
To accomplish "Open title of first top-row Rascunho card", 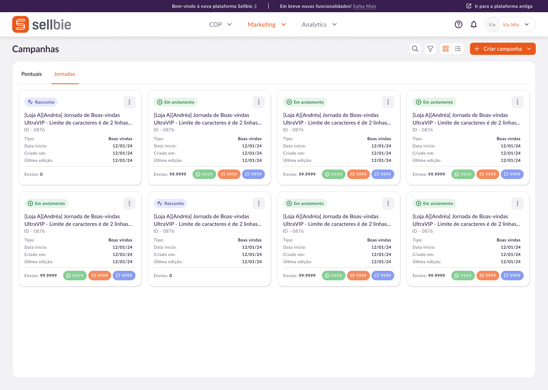I will [78, 119].
